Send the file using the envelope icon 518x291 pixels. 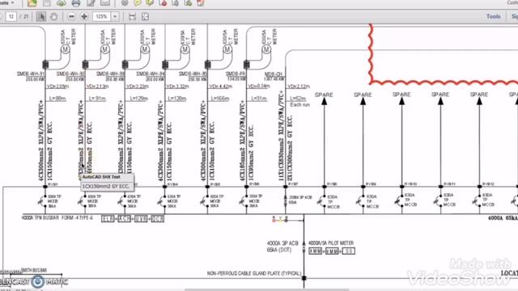pos(105,3)
